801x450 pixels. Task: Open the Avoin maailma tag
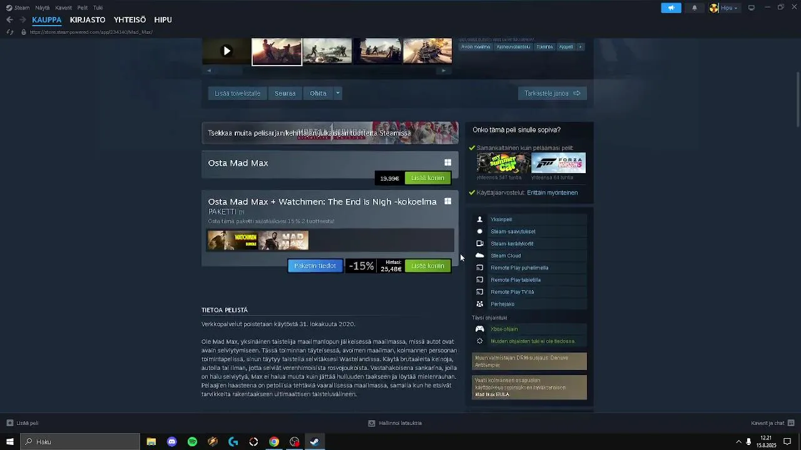click(476, 47)
